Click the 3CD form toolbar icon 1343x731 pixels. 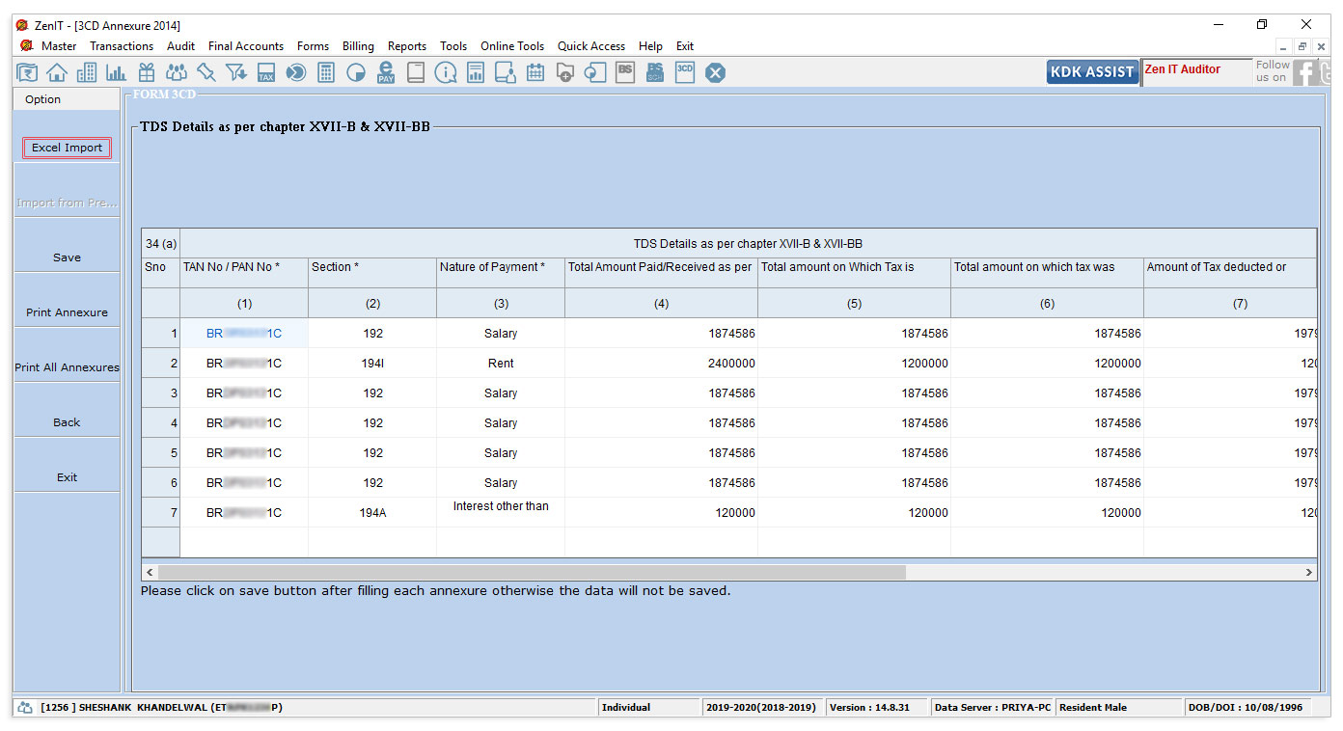(x=685, y=72)
